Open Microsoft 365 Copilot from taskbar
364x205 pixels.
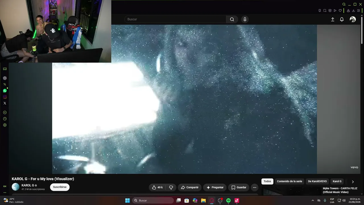point(195,200)
